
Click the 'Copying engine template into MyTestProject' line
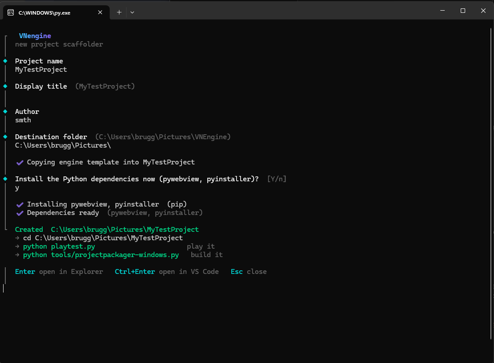click(x=111, y=162)
